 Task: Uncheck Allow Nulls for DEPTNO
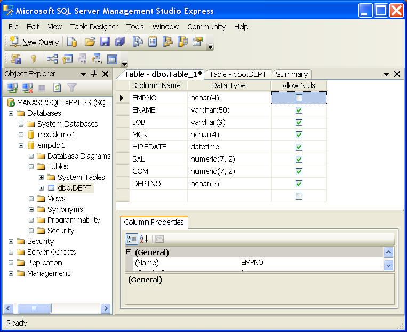(299, 184)
